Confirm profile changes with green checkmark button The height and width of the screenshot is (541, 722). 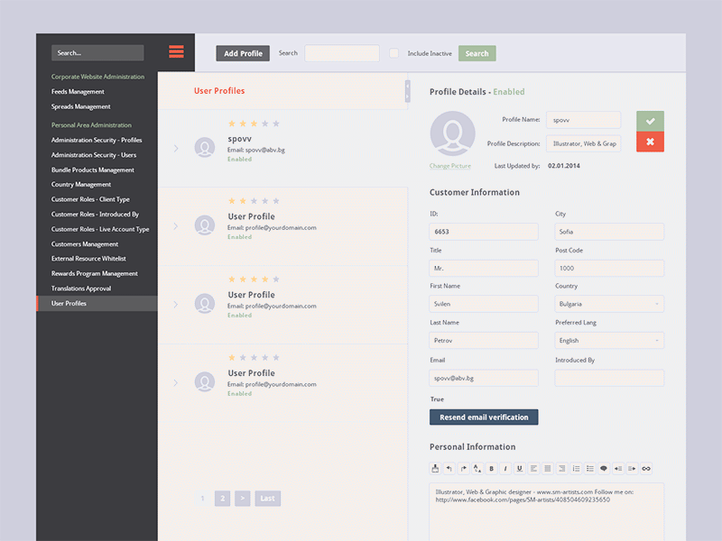click(x=650, y=120)
